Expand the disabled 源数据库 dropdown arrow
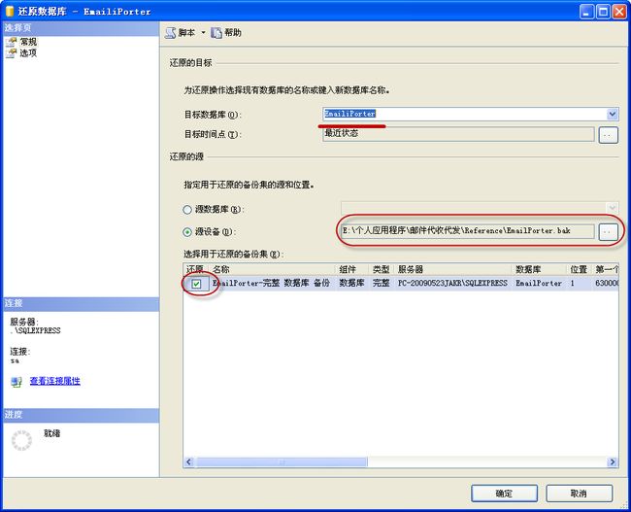Screen dimensions: 631x512 [x=613, y=208]
